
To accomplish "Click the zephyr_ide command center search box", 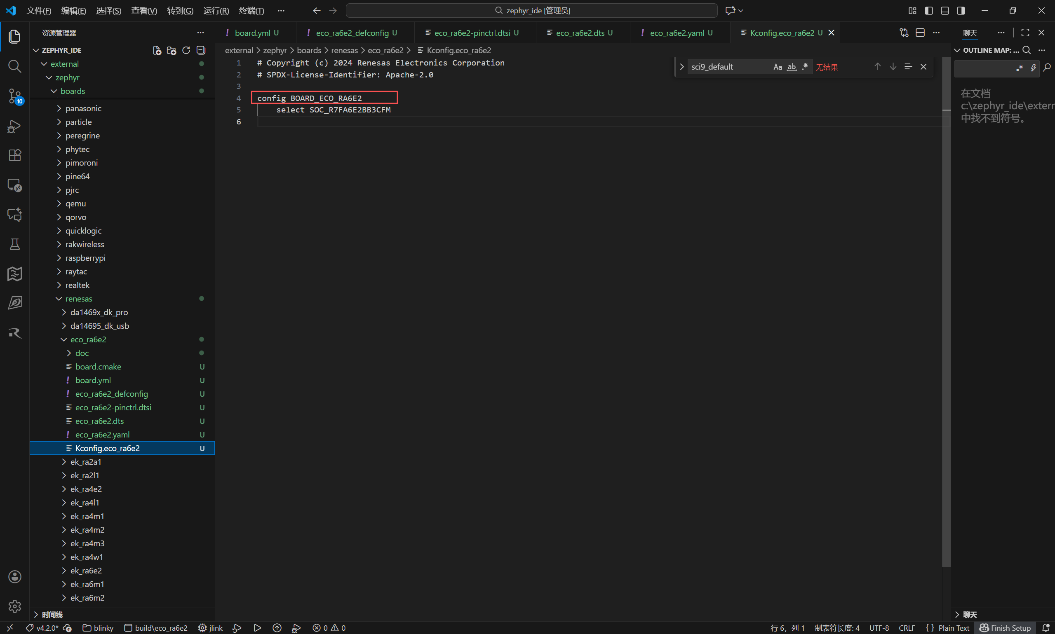I will (x=531, y=11).
